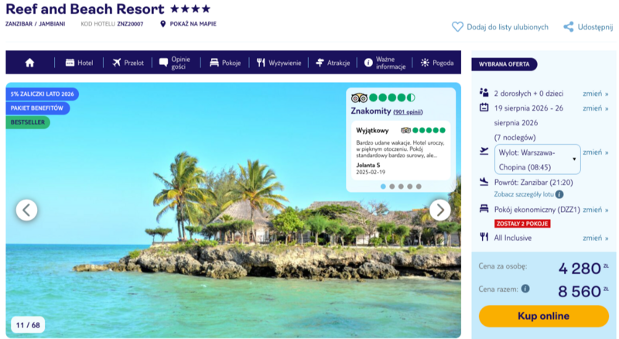Open the Pogoda tab
This screenshot has height=339, width=619.
437,63
